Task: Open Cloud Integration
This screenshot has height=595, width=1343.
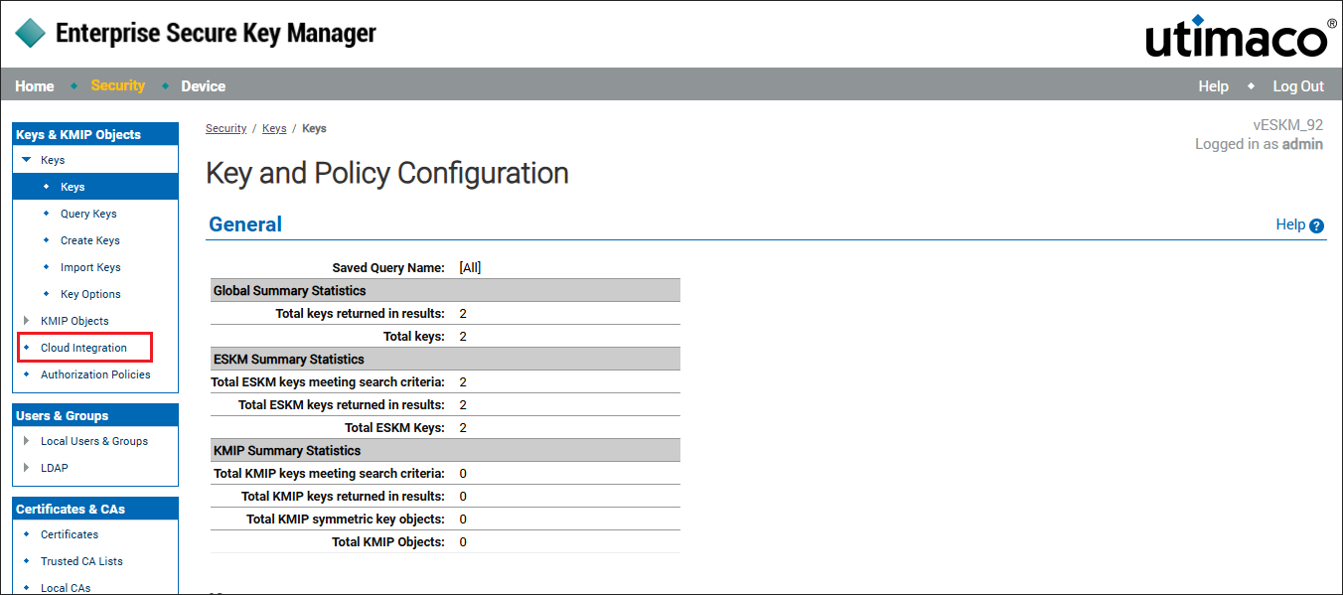Action: pos(83,348)
